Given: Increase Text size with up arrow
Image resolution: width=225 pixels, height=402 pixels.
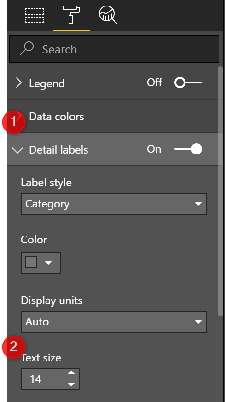Looking at the screenshot, I should coord(71,373).
